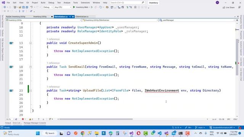This screenshot has height=137, width=244.
Task: Click '1 reference' above SendEmail
Action: pyautogui.click(x=53, y=63)
